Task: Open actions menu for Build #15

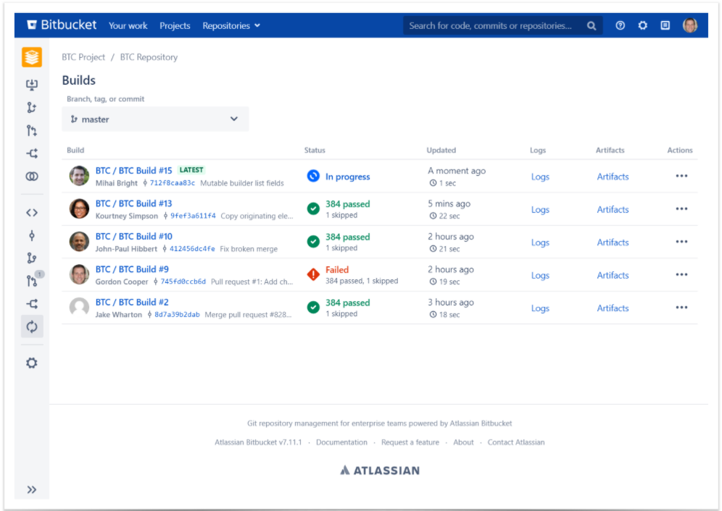Action: (x=681, y=176)
